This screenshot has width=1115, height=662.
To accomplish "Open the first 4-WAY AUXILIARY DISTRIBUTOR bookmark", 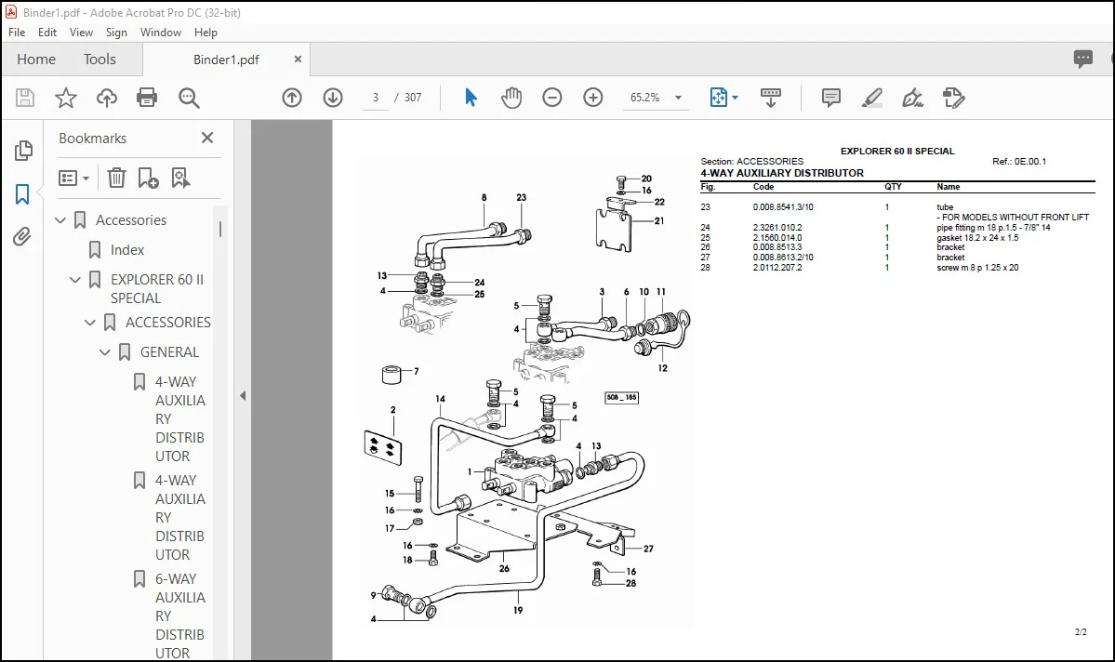I will [x=179, y=418].
